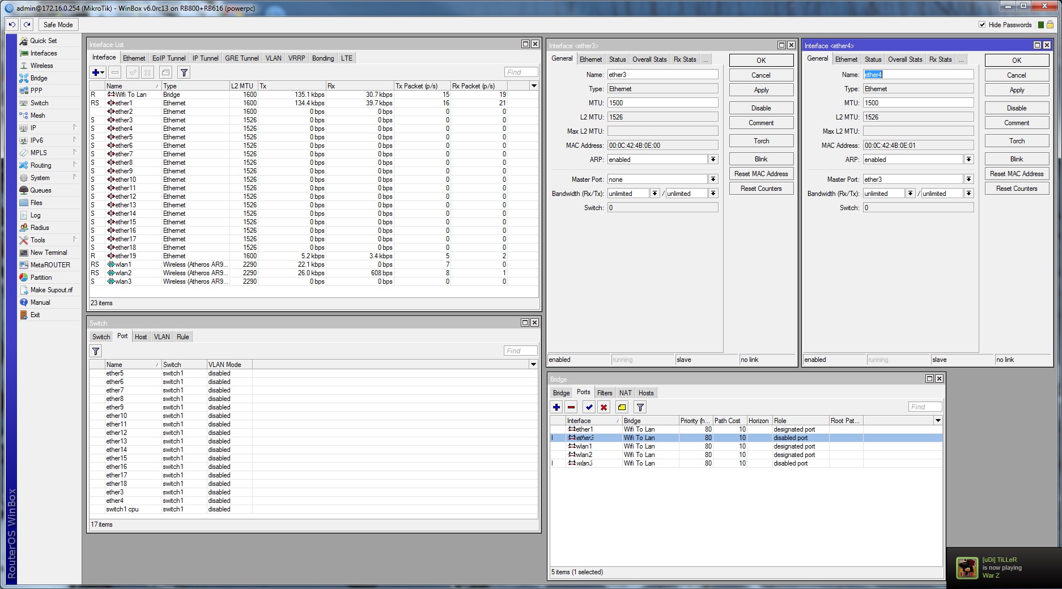
Task: Open ARP dropdown in ether4 window
Action: click(x=969, y=160)
